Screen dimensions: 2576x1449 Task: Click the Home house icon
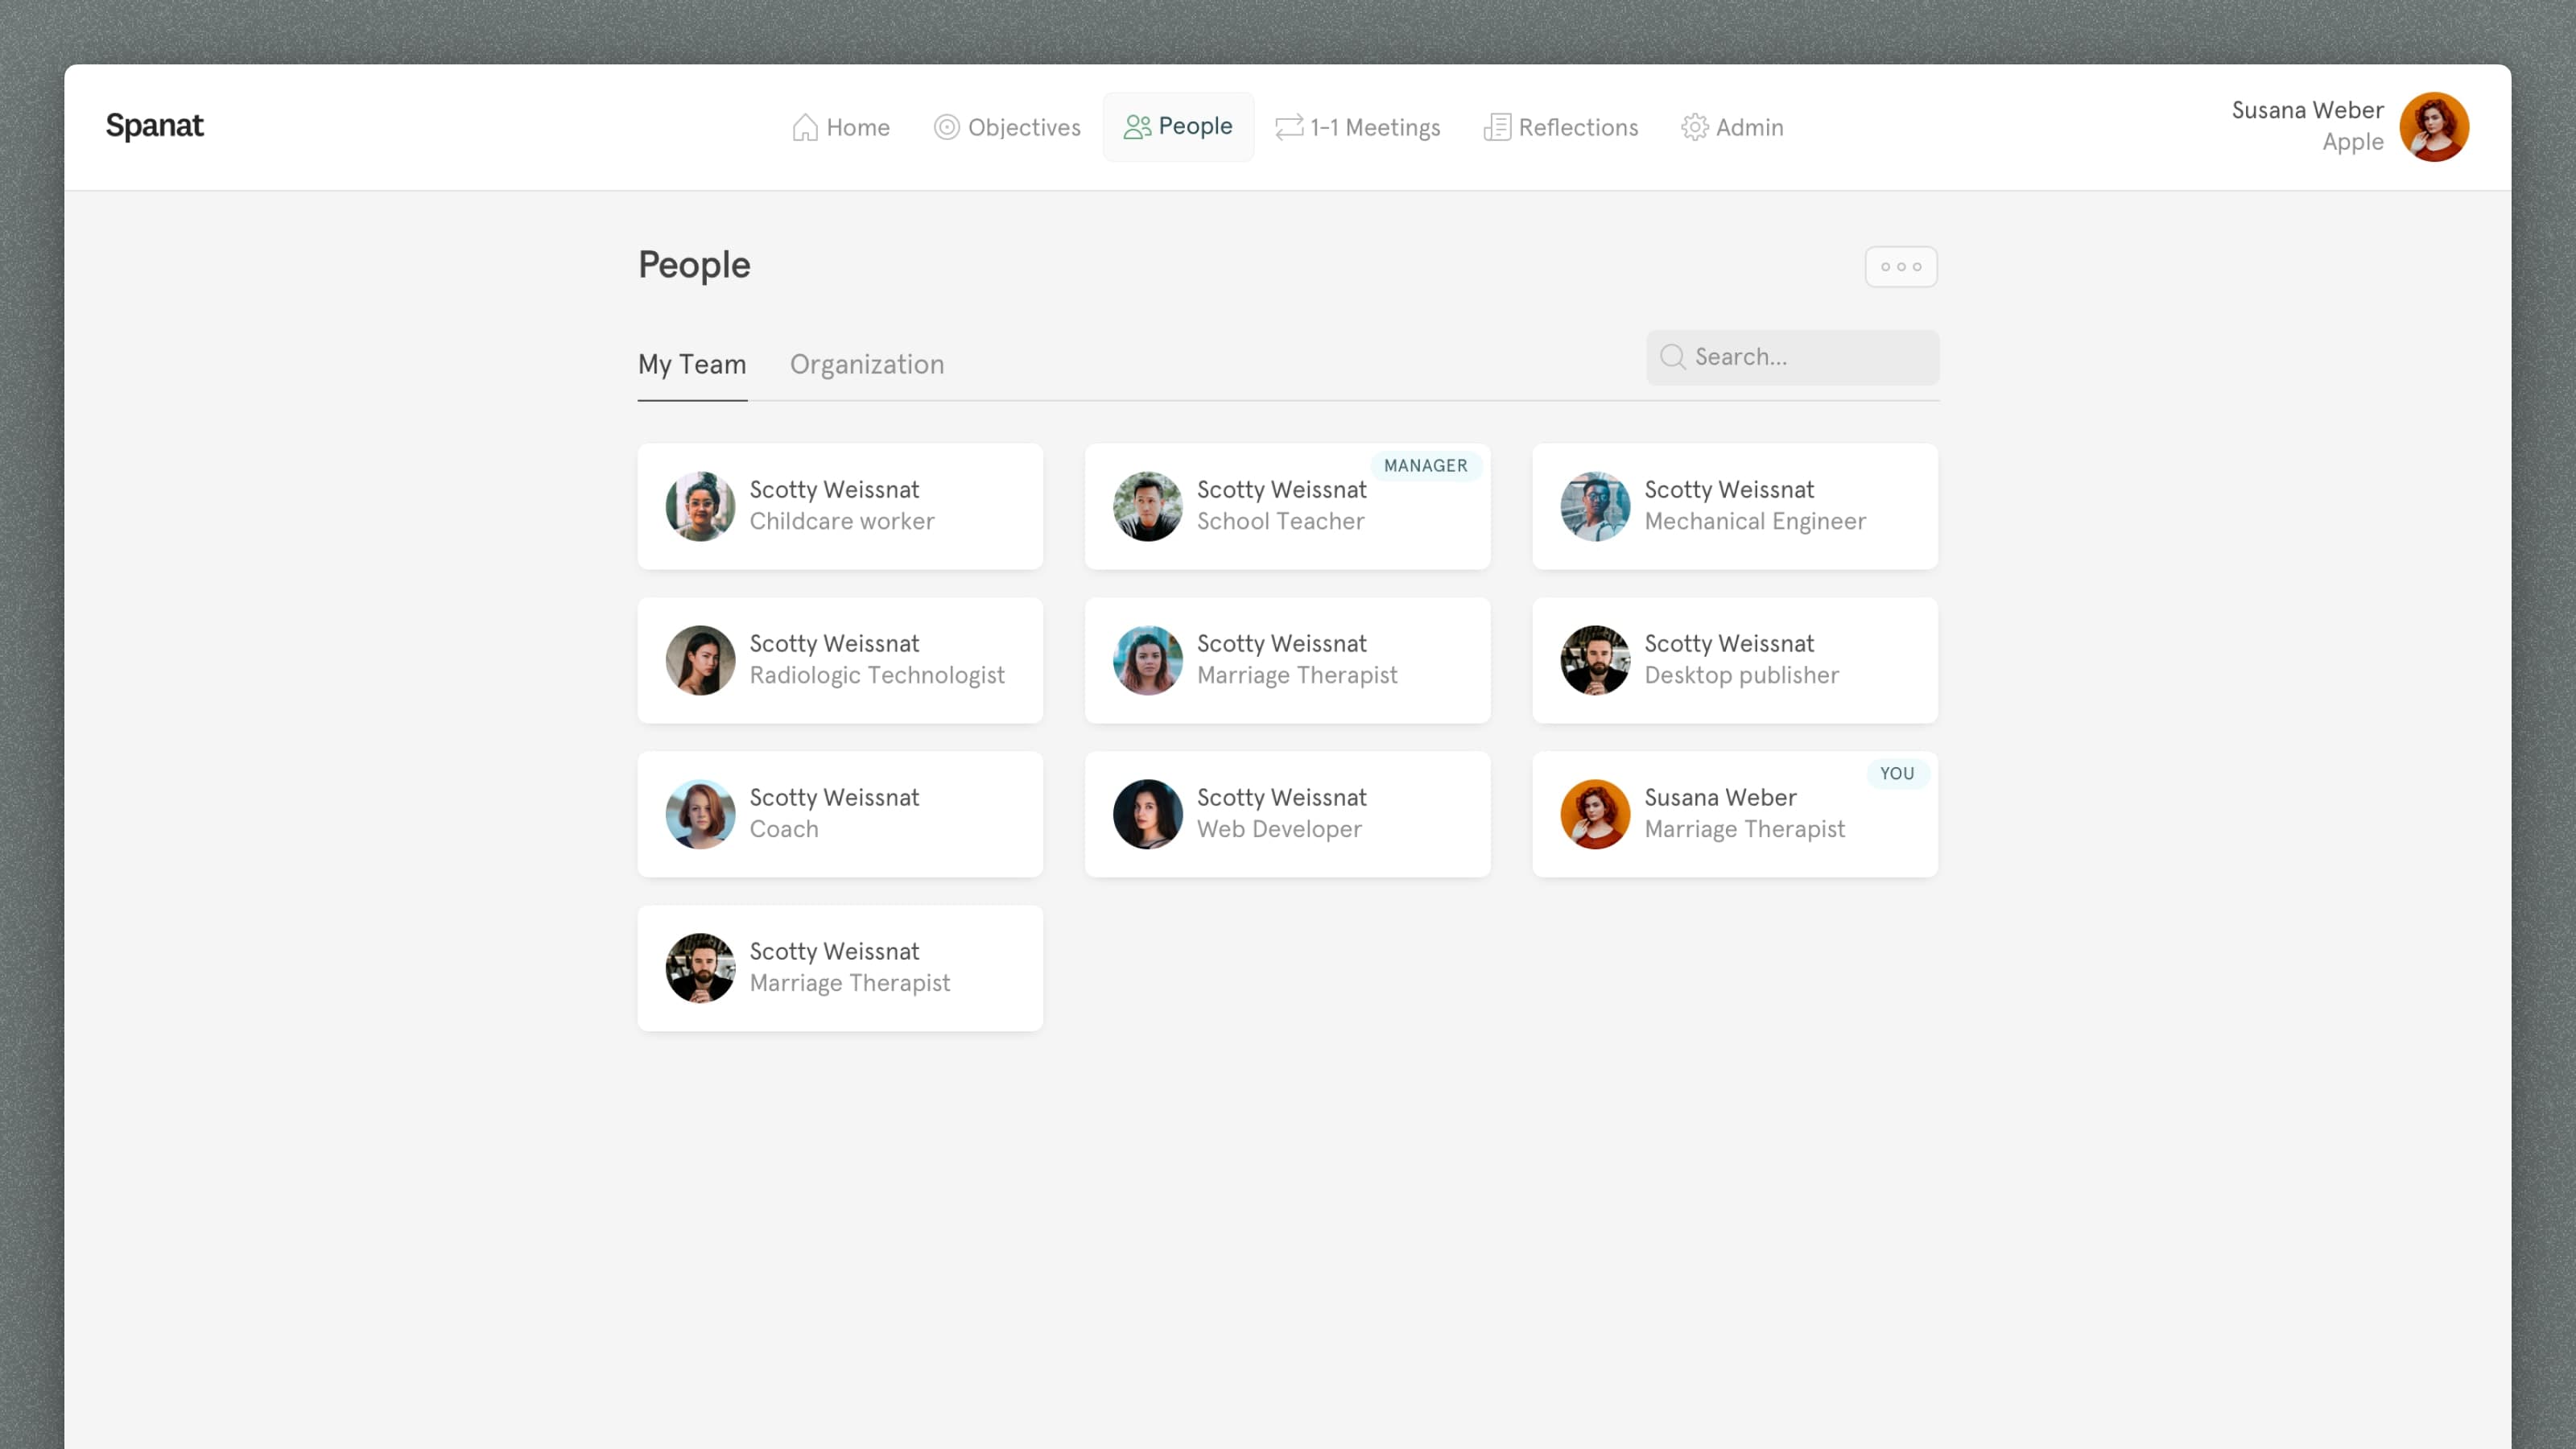point(805,127)
